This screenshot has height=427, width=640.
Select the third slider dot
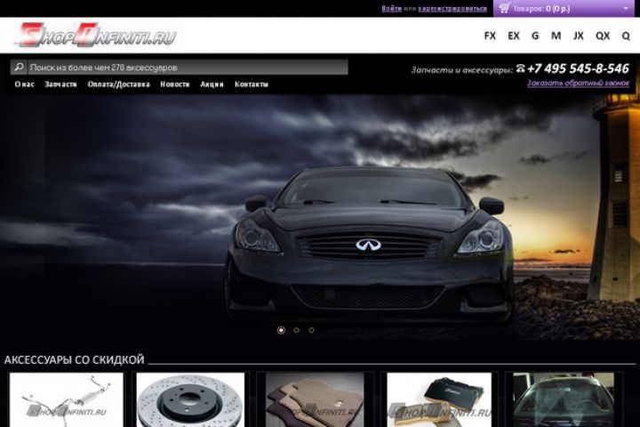click(x=311, y=330)
